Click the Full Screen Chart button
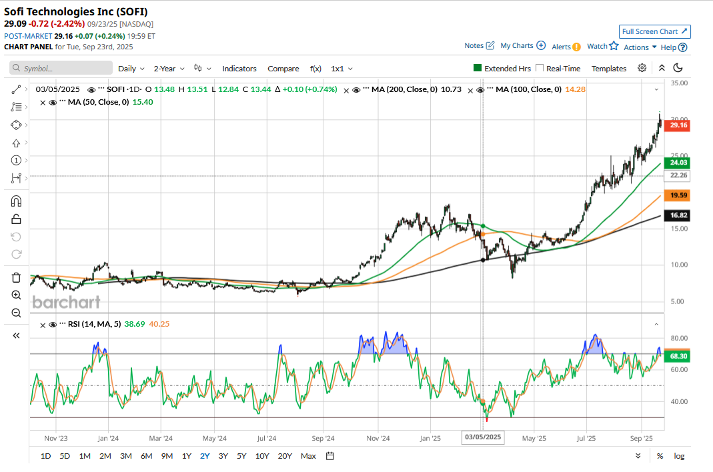The width and height of the screenshot is (713, 472). [654, 31]
